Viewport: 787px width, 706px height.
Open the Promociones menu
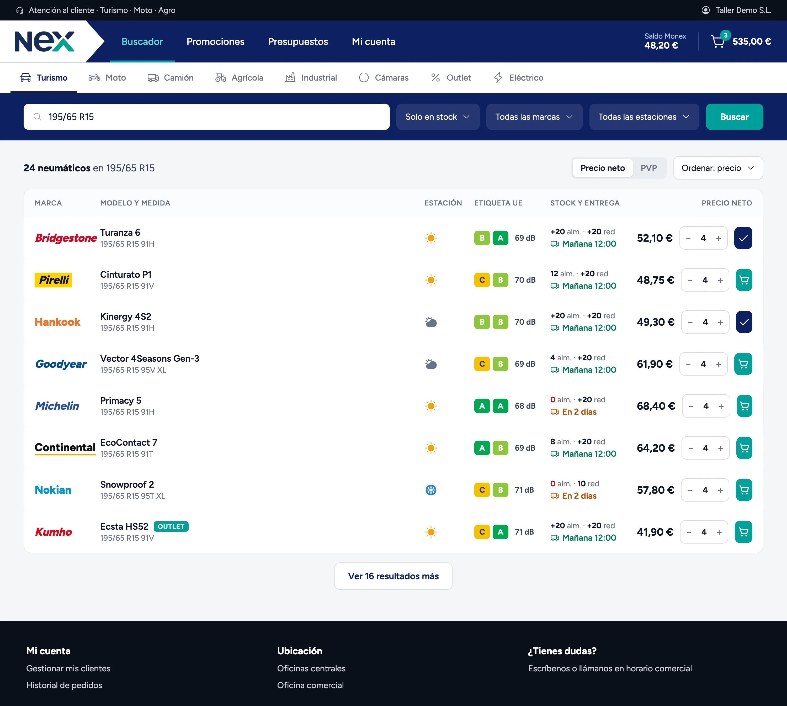(x=215, y=41)
